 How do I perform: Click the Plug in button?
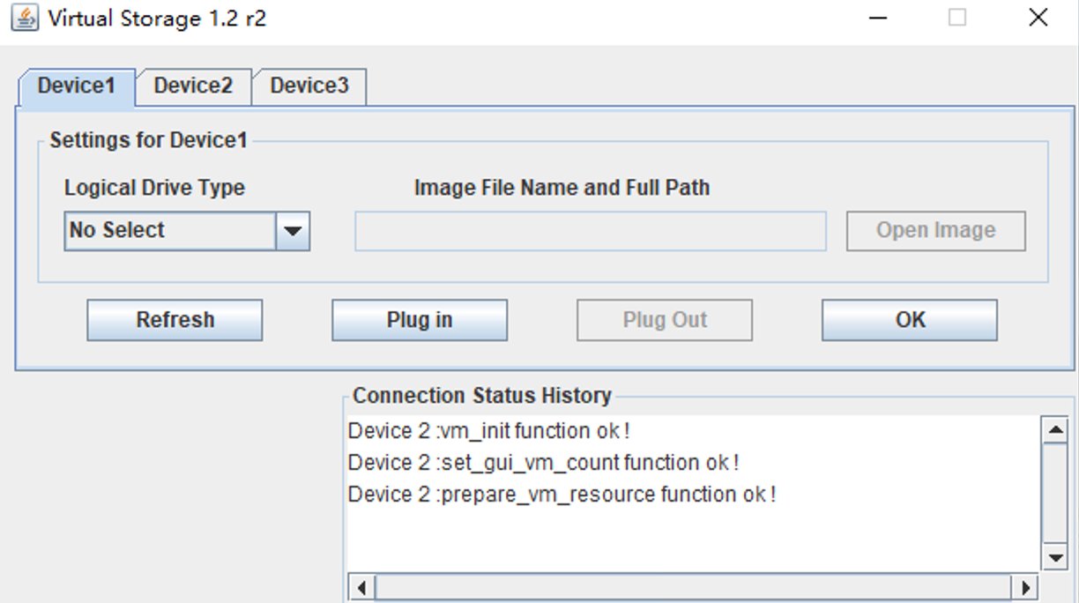pyautogui.click(x=420, y=320)
